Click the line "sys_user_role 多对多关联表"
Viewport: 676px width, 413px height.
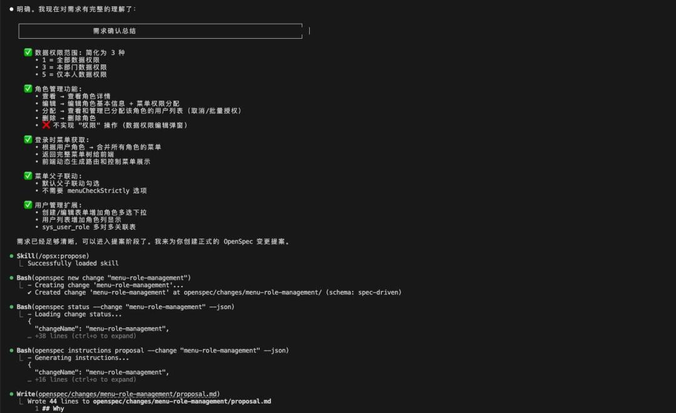89,227
